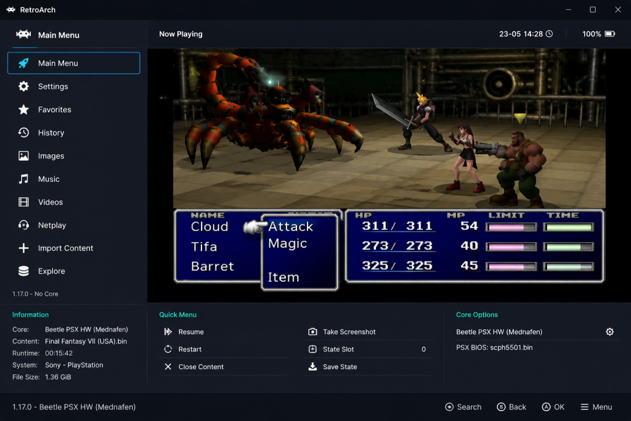The width and height of the screenshot is (631, 421).
Task: Click Tifa's green time gauge bar
Action: coord(568,247)
